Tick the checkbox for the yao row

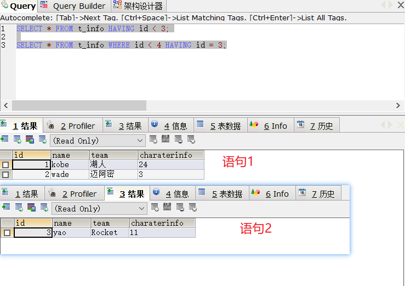(x=7, y=233)
